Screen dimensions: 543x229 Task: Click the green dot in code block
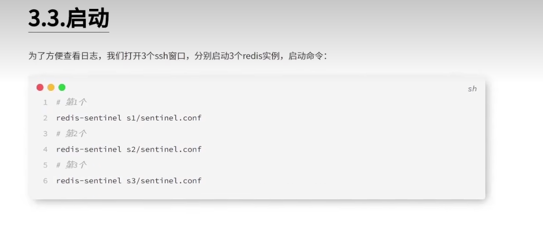pyautogui.click(x=62, y=87)
